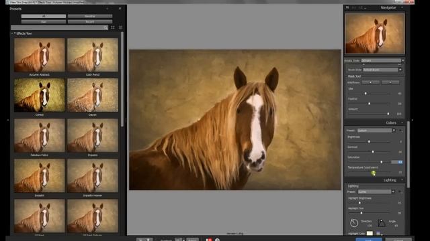Image resolution: width=430 pixels, height=241 pixels.
Task: Click the light Direction dial
Action: 354,223
